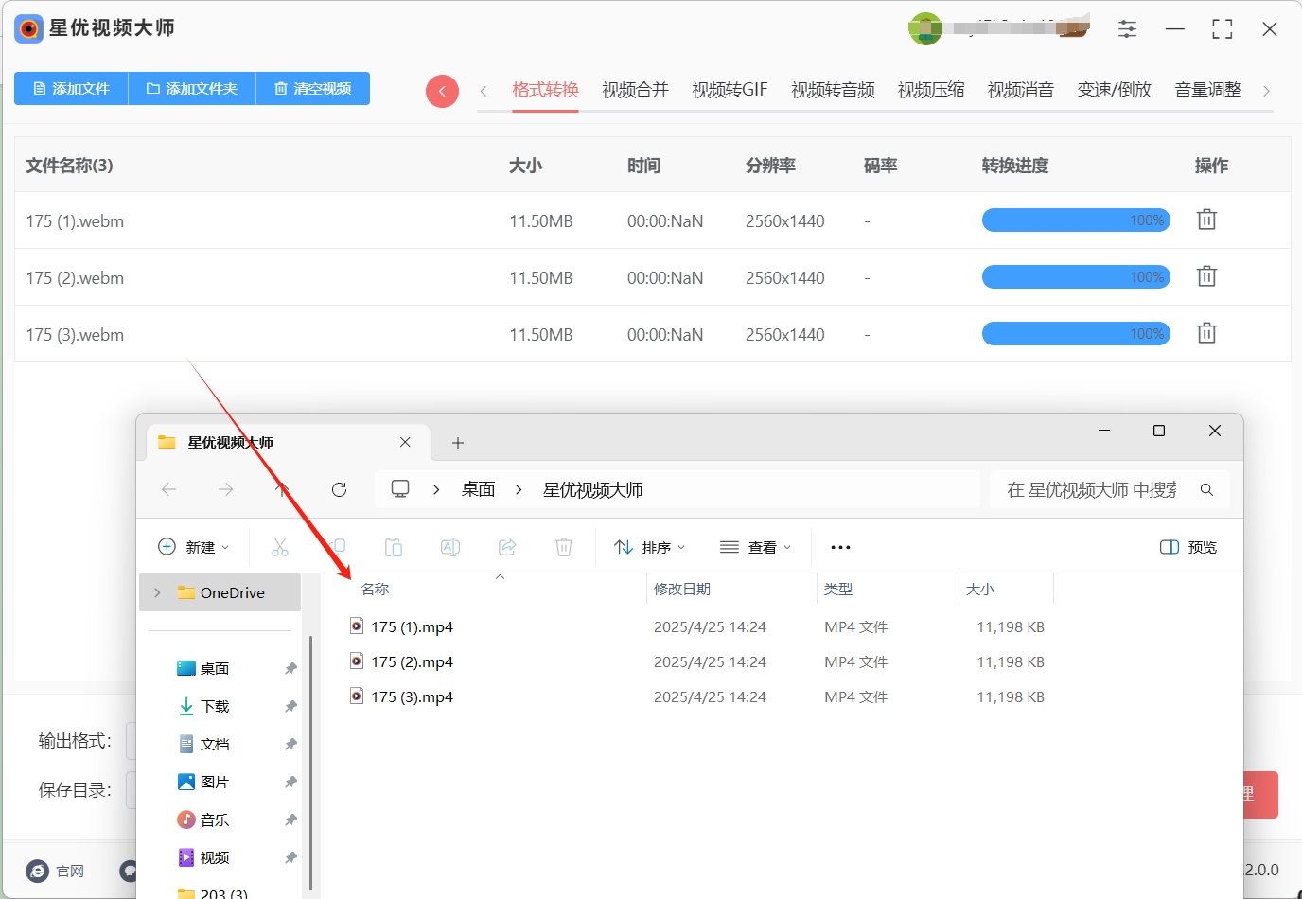Click the Share icon in Explorer toolbar
The width and height of the screenshot is (1302, 899).
[x=507, y=547]
